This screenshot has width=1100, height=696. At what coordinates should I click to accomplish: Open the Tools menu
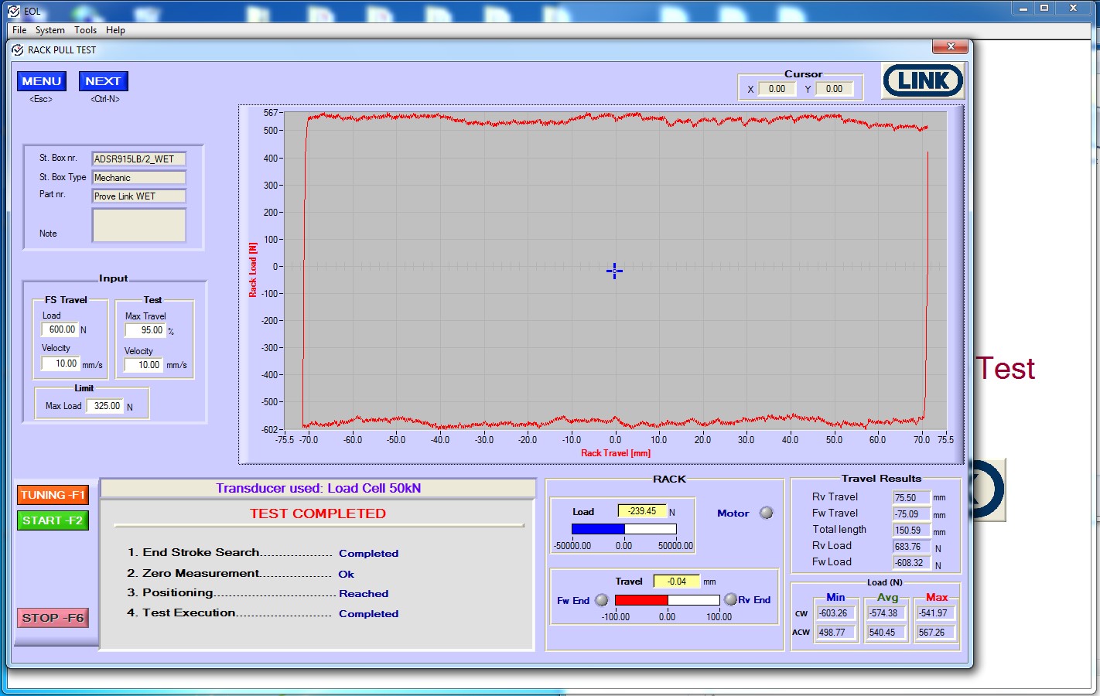click(x=85, y=30)
